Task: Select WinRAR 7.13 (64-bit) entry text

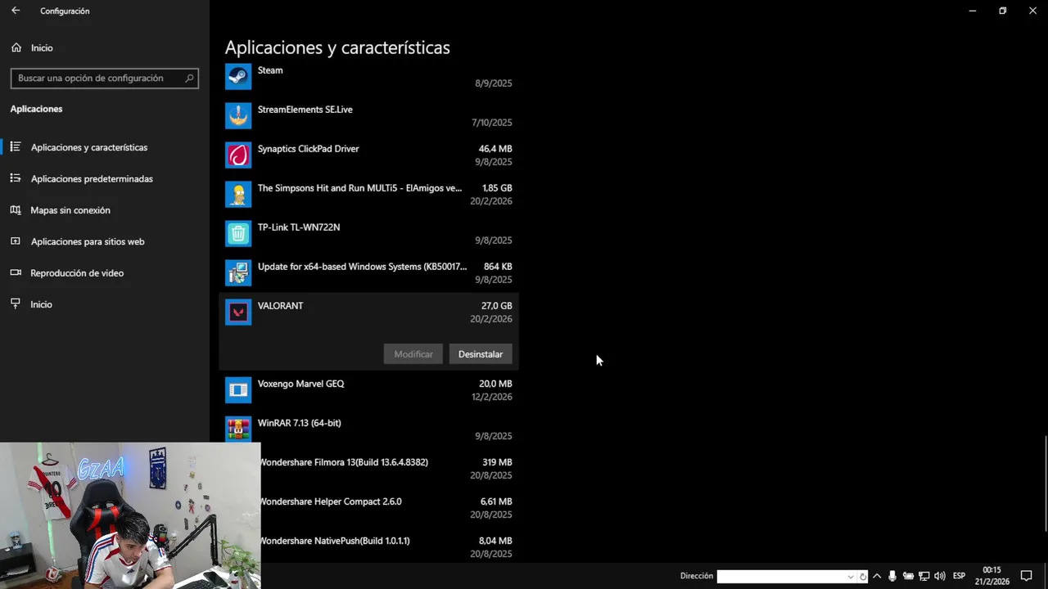Action: (300, 423)
